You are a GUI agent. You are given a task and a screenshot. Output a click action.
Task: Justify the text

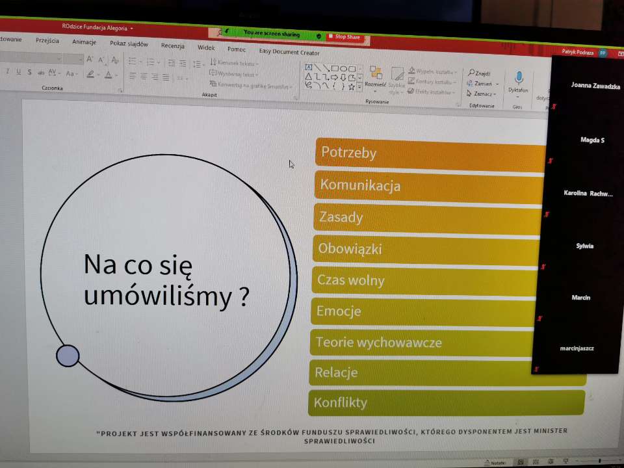(x=166, y=77)
